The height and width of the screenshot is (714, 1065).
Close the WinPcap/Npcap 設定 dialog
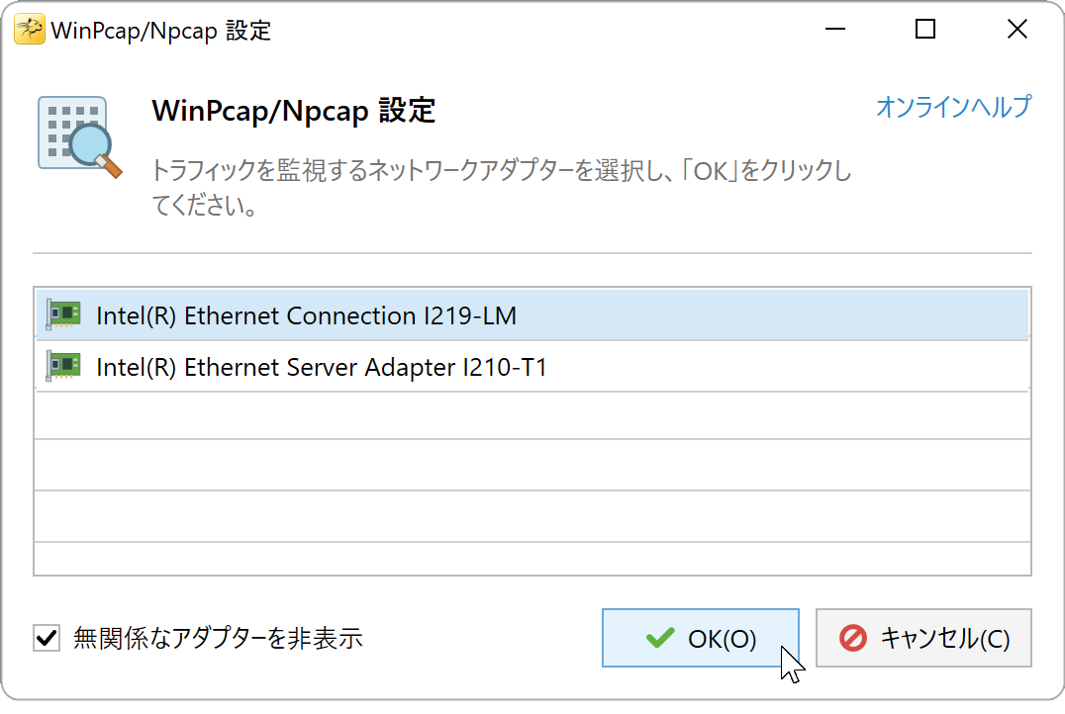[1017, 30]
